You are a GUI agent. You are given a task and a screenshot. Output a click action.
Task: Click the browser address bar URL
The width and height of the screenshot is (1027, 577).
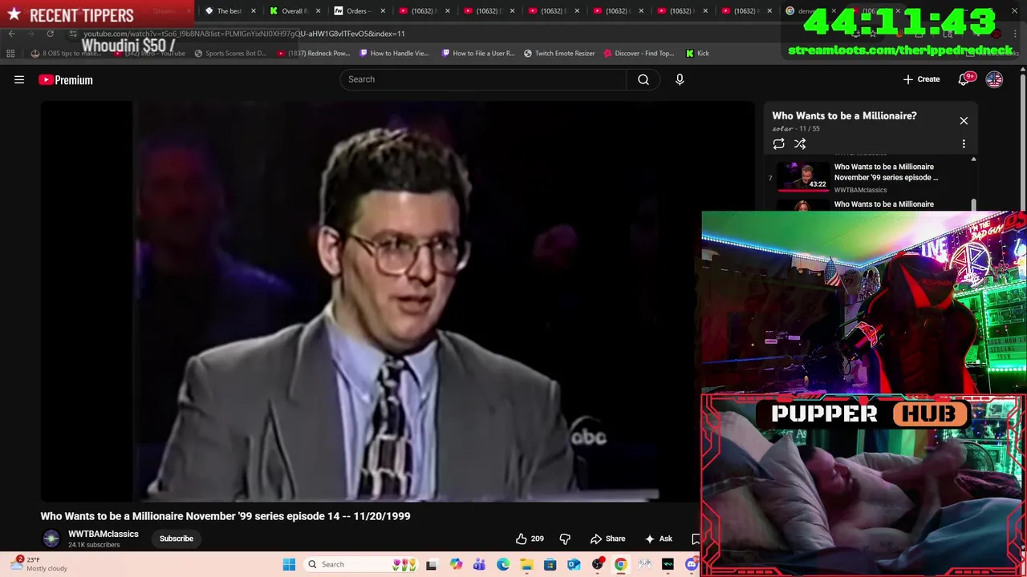(x=244, y=34)
